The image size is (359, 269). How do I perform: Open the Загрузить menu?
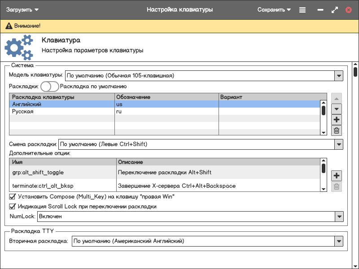point(22,10)
